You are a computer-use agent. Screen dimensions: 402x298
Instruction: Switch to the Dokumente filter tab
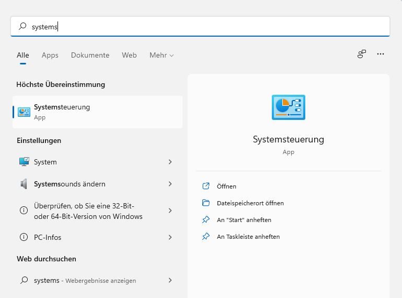click(x=90, y=55)
